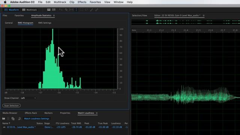Click the Stage column header
Image resolution: width=240 pixels, height=135 pixels.
point(47,123)
